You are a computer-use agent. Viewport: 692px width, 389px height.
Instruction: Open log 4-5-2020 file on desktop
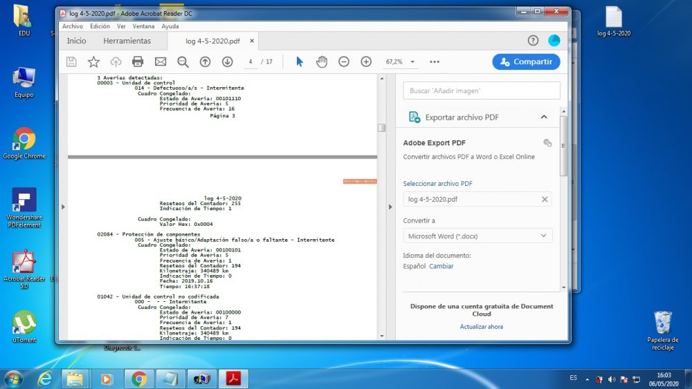click(x=613, y=21)
